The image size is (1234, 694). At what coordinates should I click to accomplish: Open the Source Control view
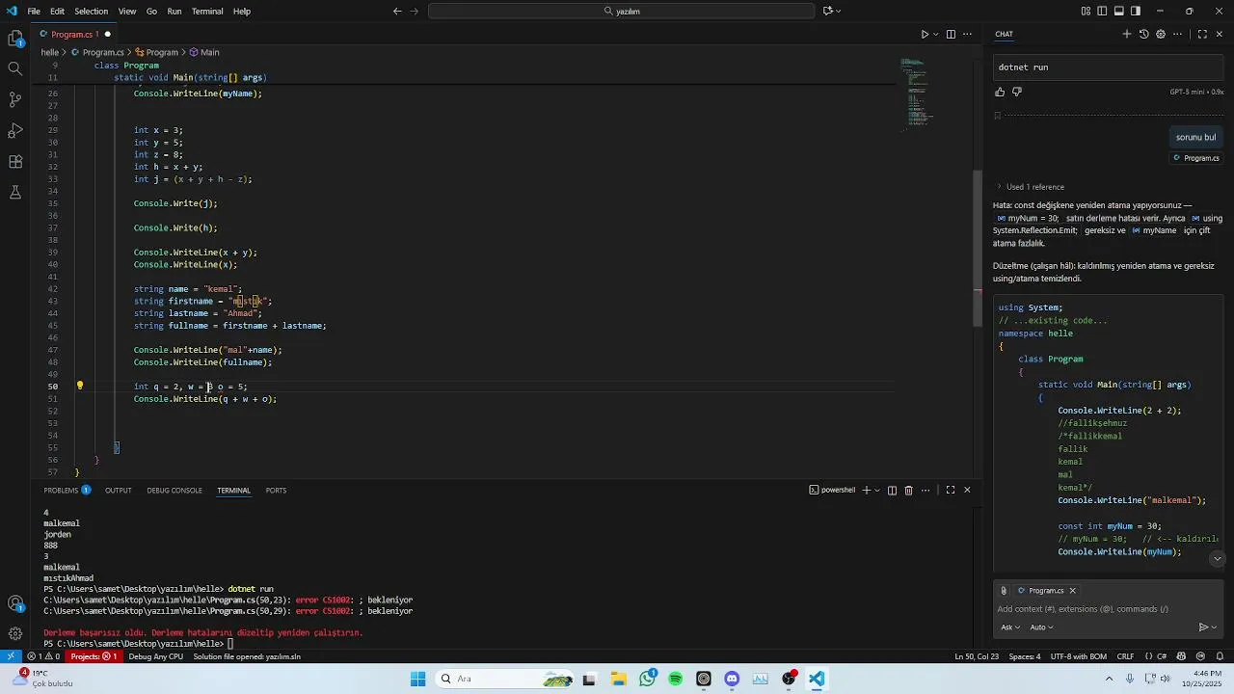coord(15,99)
